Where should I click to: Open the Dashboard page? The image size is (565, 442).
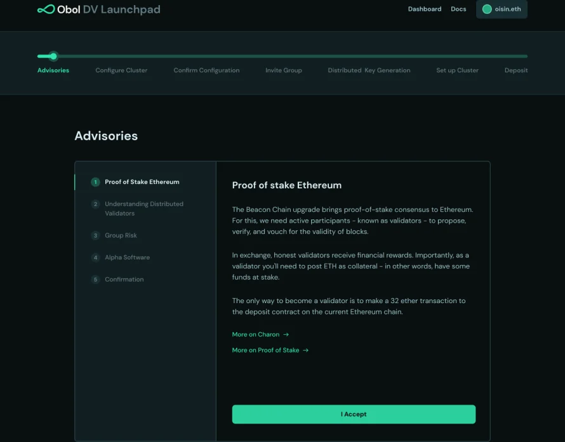click(x=425, y=9)
